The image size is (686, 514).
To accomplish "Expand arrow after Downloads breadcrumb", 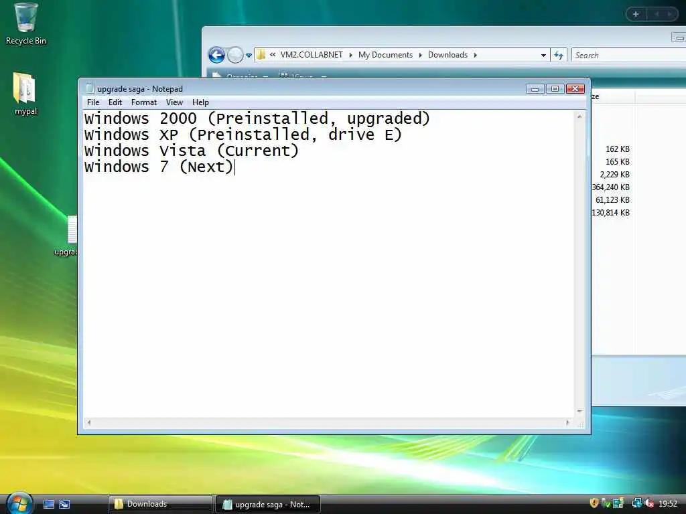I will 475,55.
